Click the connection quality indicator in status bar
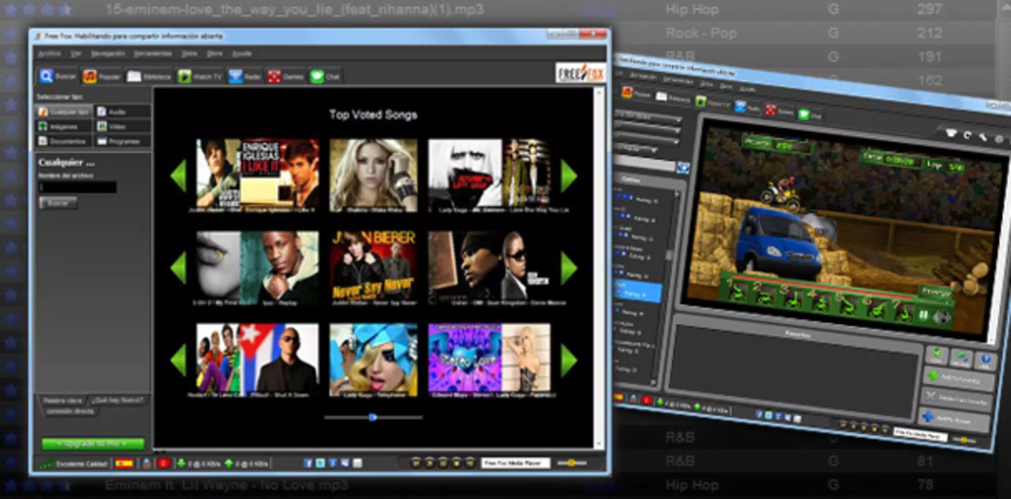Viewport: 1011px width, 499px height. (74, 463)
